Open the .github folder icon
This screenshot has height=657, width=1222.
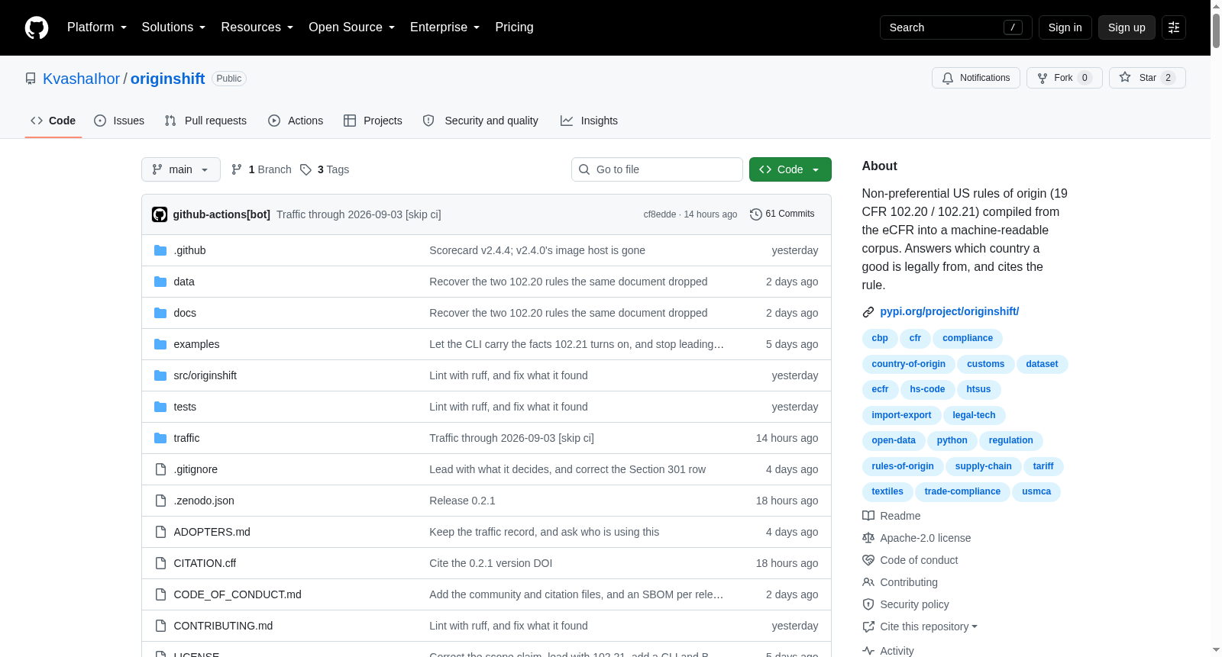click(160, 250)
